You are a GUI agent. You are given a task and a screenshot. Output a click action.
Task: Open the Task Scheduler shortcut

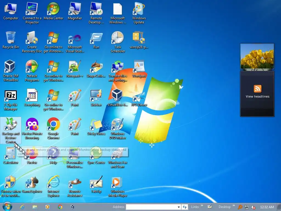117,42
